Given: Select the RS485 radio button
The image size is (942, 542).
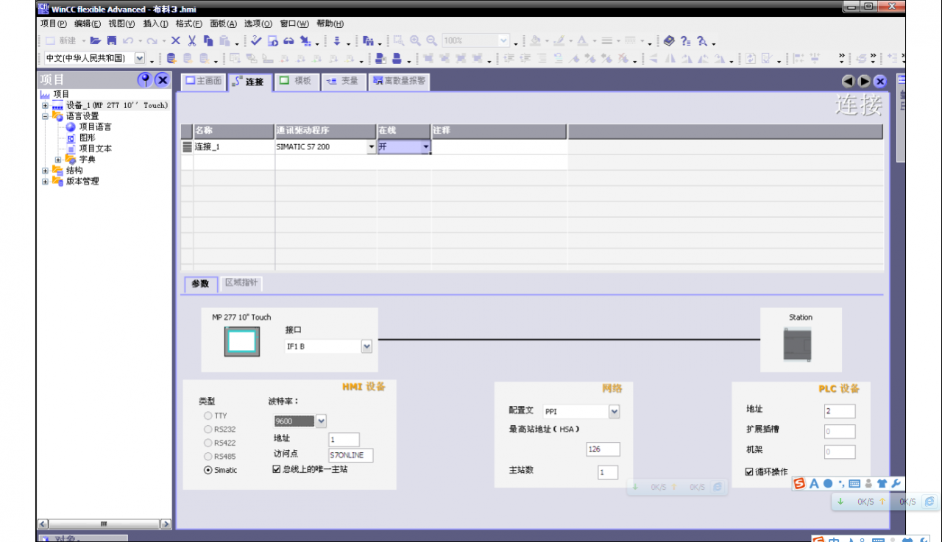Looking at the screenshot, I should coord(208,457).
